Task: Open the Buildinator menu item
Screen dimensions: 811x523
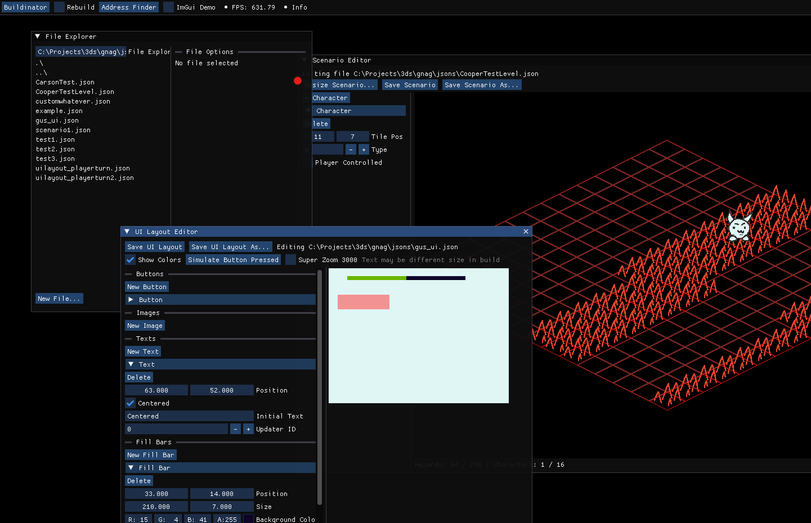Action: (x=25, y=7)
